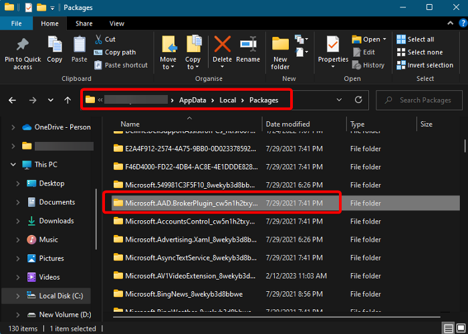Open Properties from the ribbon

[x=333, y=46]
